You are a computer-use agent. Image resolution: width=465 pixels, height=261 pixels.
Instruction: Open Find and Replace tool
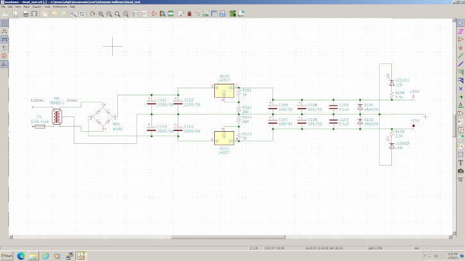tap(82, 13)
